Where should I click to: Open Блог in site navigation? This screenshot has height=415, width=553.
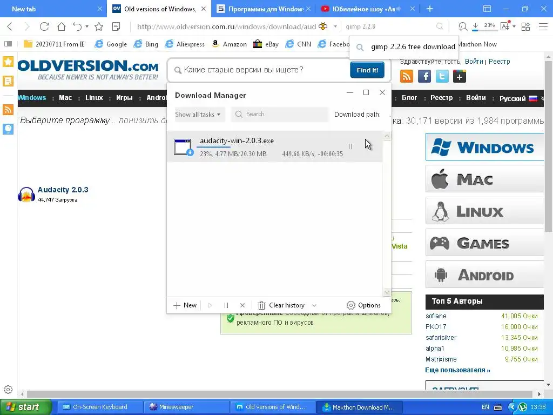409,98
